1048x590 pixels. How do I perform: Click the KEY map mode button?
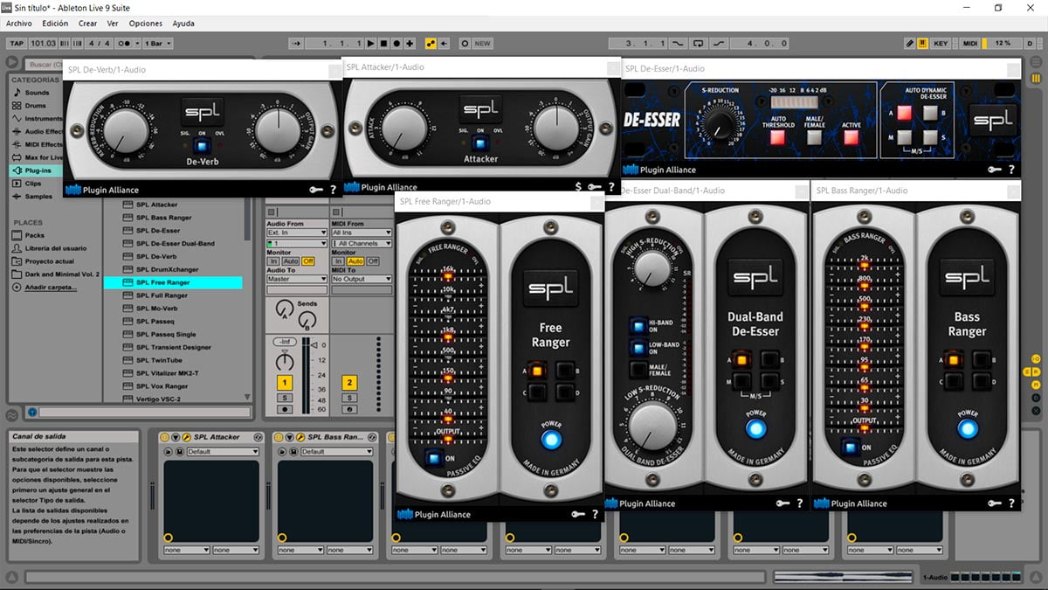point(941,43)
